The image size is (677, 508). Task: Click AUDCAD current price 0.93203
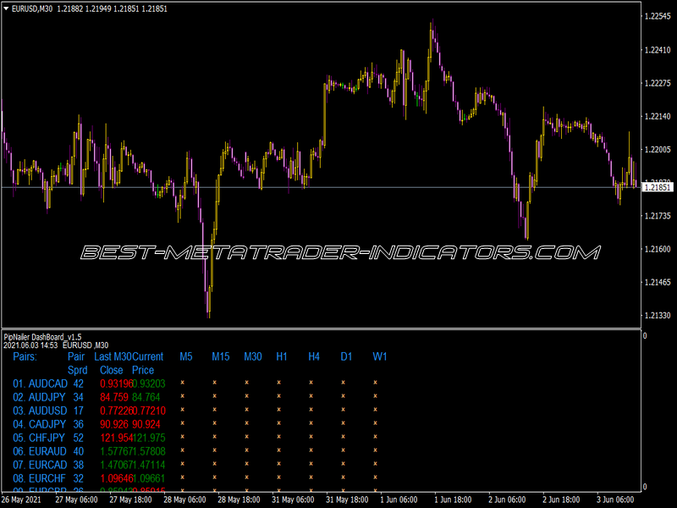pyautogui.click(x=149, y=384)
